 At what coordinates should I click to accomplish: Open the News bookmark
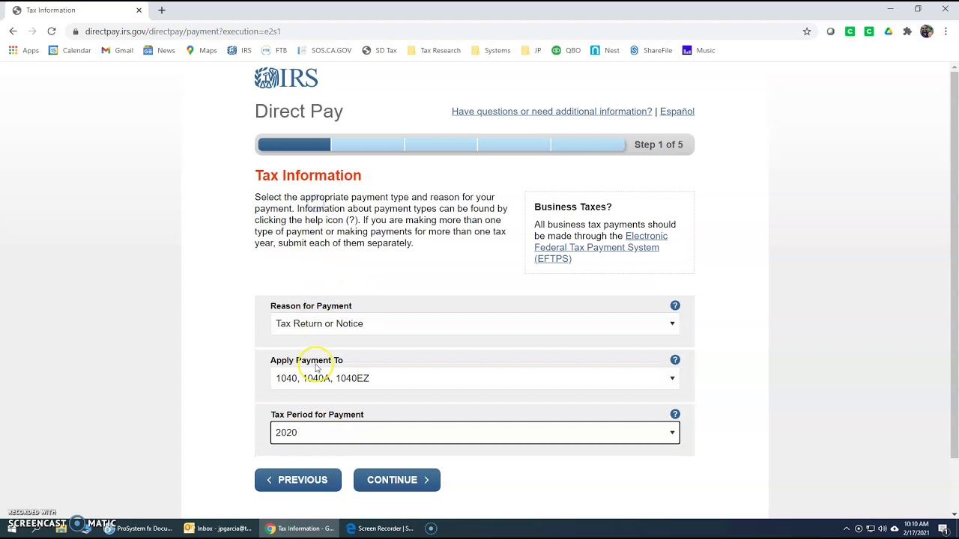coord(159,50)
